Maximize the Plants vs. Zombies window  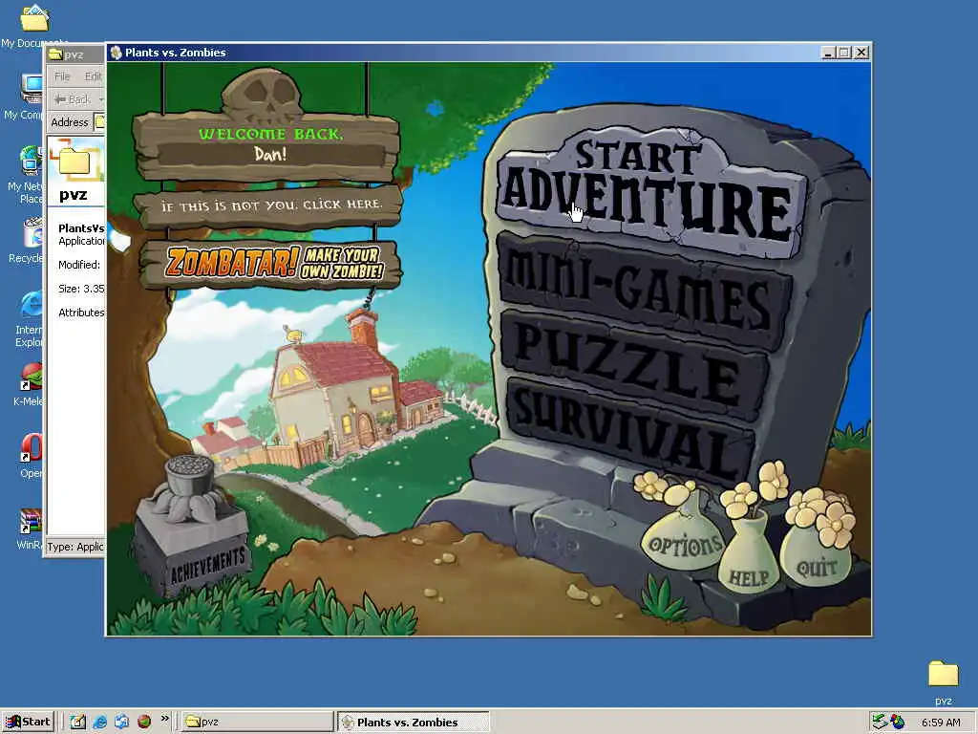click(x=844, y=54)
